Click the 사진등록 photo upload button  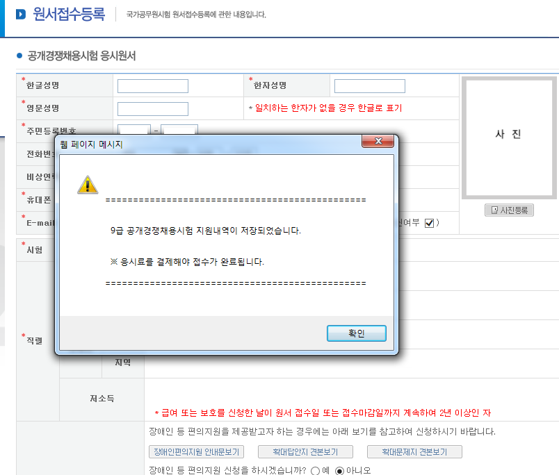click(509, 210)
